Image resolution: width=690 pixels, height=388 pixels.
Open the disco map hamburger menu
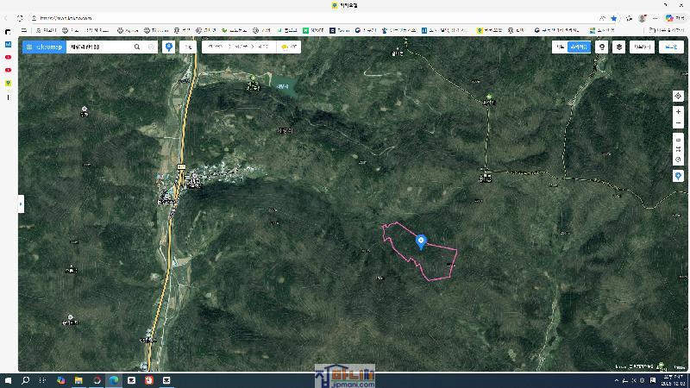(x=29, y=47)
